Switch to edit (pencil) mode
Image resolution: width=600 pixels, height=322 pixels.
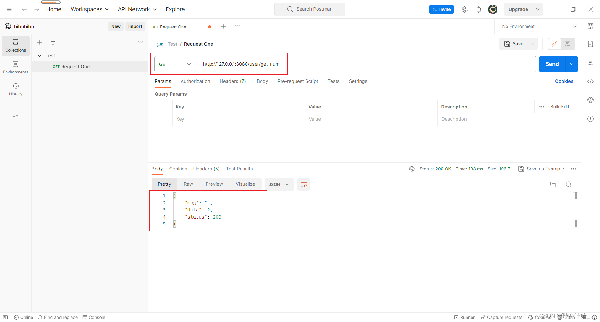tap(555, 44)
